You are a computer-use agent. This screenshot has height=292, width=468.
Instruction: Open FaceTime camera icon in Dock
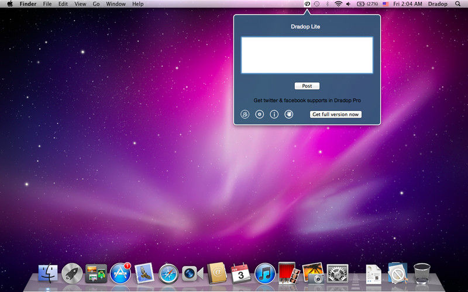pos(192,273)
